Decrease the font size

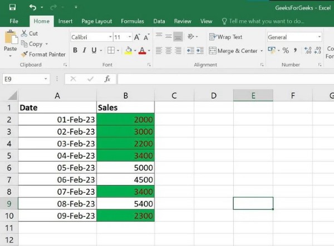(x=146, y=37)
